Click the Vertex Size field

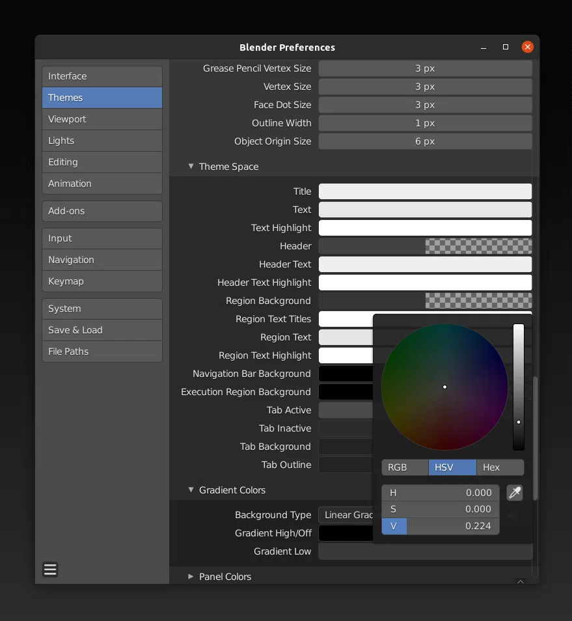[425, 87]
